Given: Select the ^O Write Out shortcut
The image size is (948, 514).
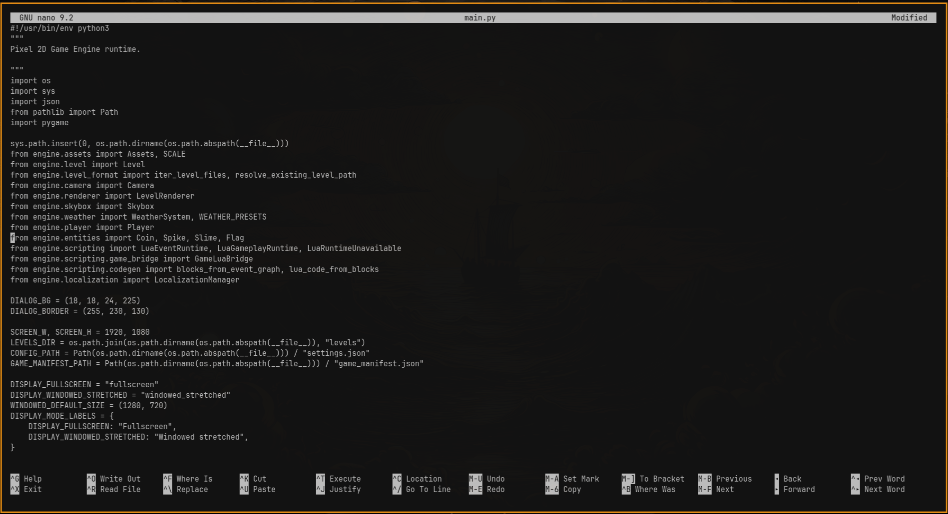Looking at the screenshot, I should pos(114,479).
